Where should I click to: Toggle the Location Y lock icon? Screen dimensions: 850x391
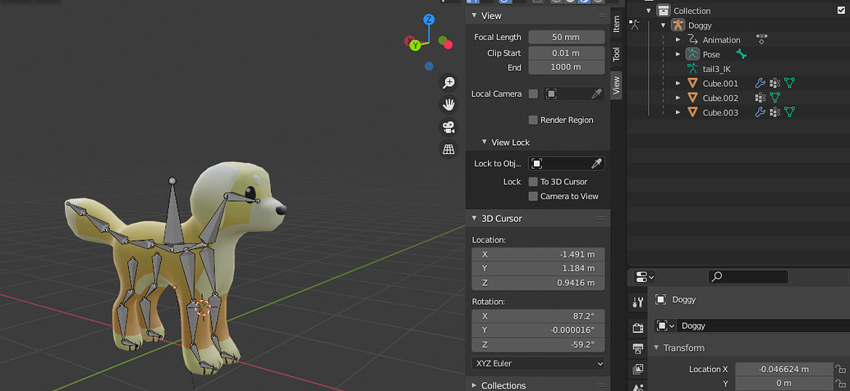click(841, 384)
